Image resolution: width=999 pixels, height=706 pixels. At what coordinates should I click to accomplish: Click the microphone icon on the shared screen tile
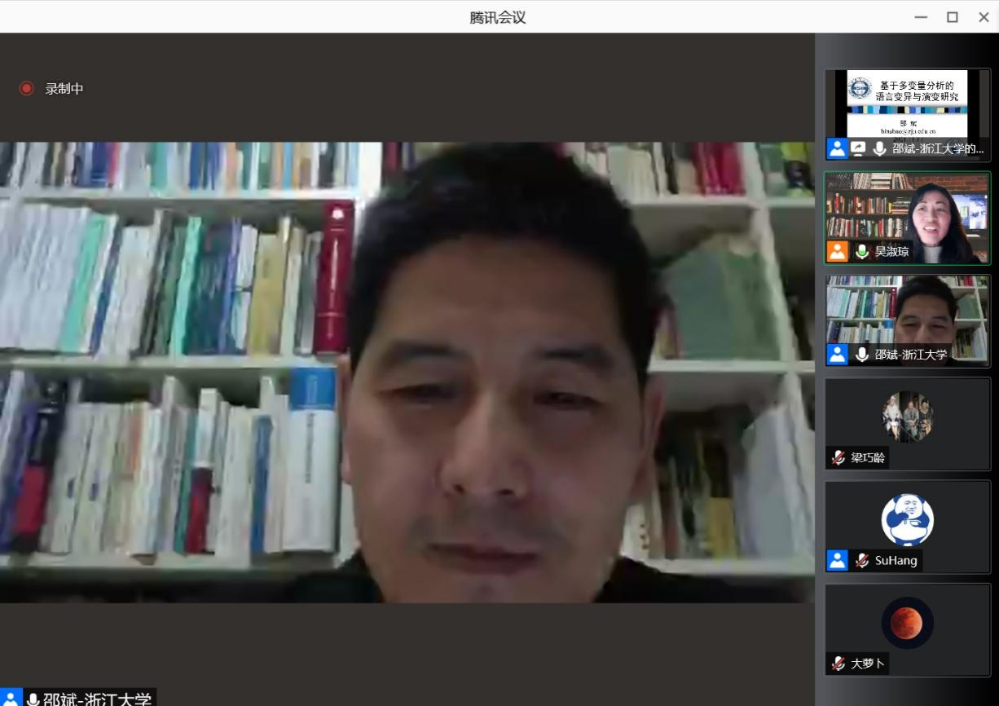pyautogui.click(x=879, y=148)
